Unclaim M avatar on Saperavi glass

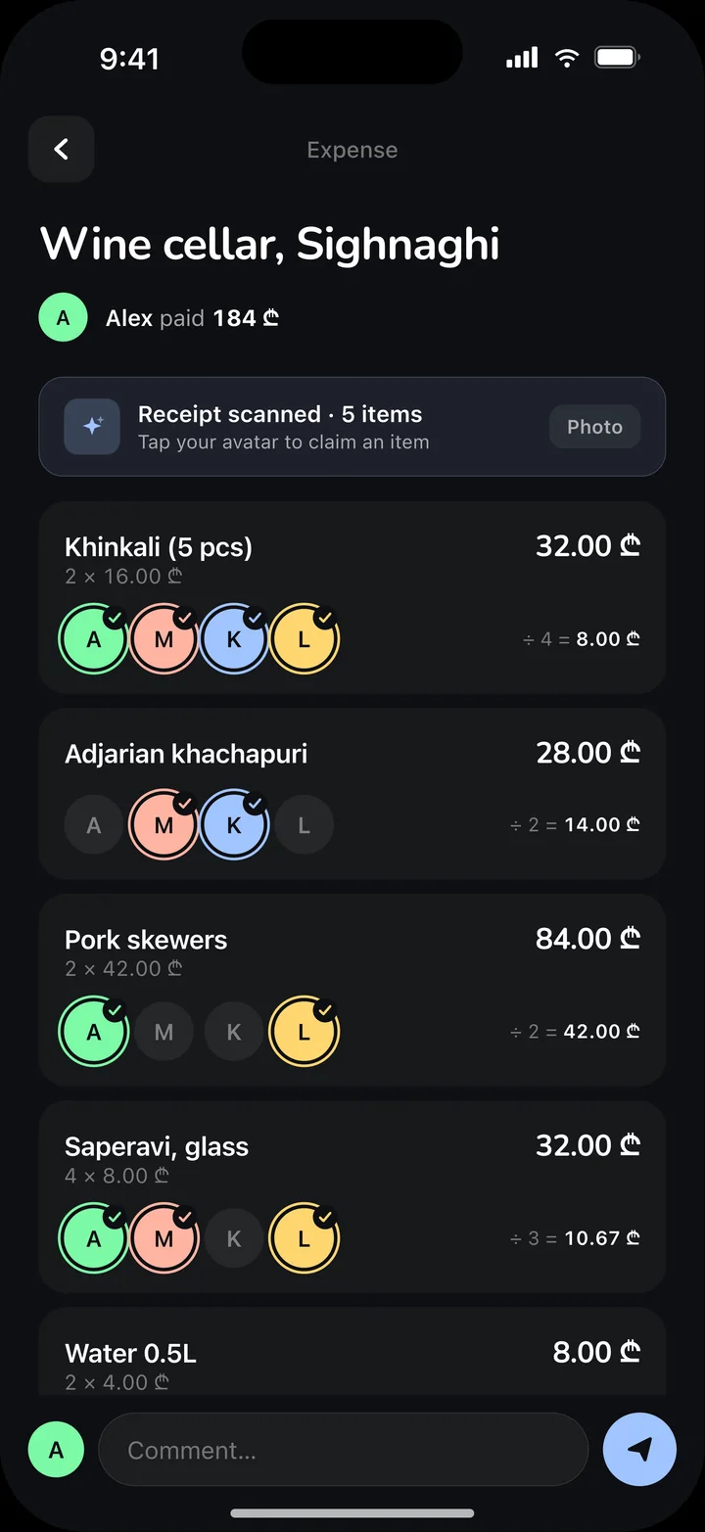164,1238
